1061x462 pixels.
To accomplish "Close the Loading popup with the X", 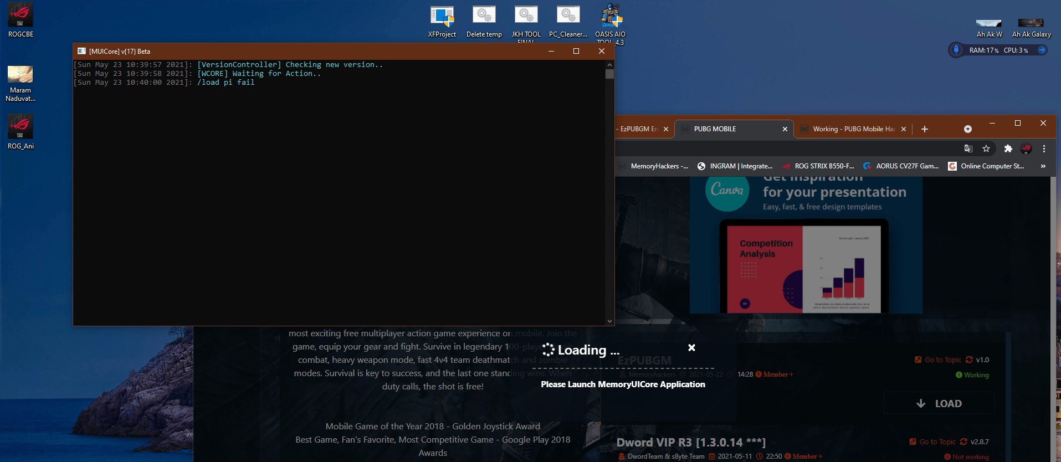I will click(691, 347).
